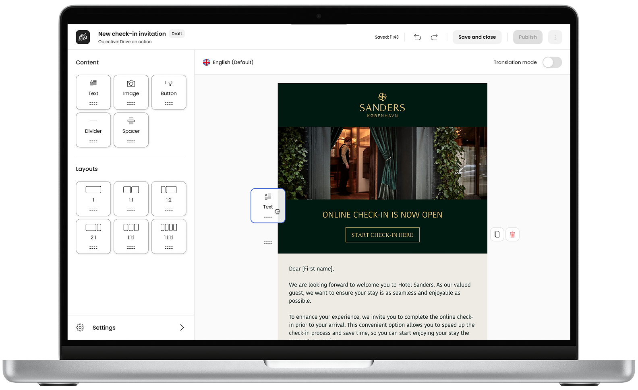Choose the single-column 1 layout
638x390 pixels.
(x=93, y=199)
